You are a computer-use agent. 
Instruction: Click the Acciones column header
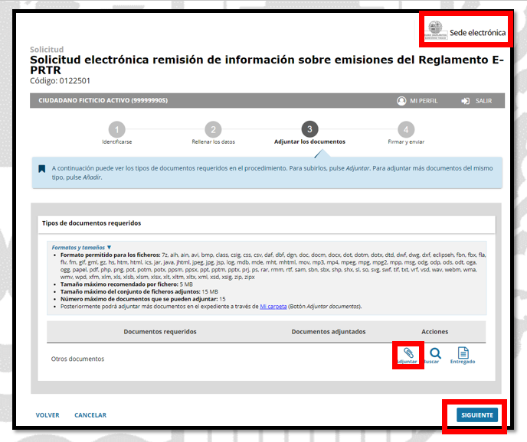(x=435, y=332)
